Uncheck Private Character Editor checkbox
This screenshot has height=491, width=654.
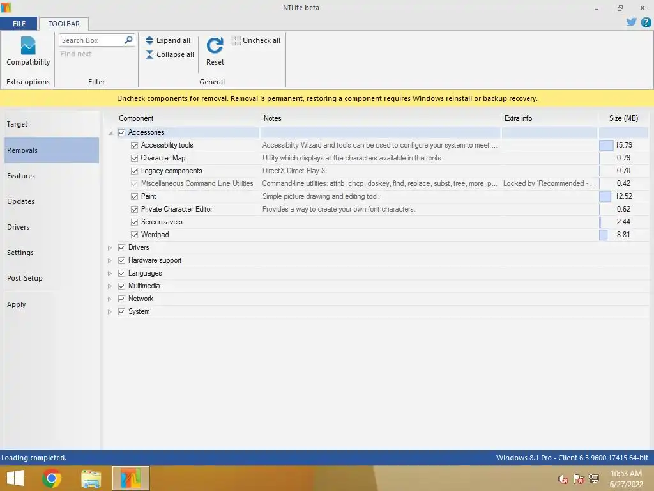point(134,209)
